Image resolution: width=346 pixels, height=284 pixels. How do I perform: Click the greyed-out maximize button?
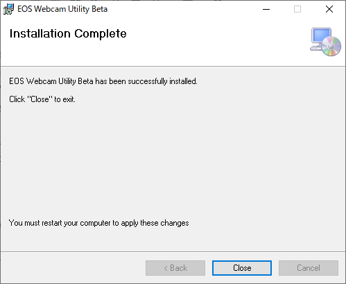[297, 9]
